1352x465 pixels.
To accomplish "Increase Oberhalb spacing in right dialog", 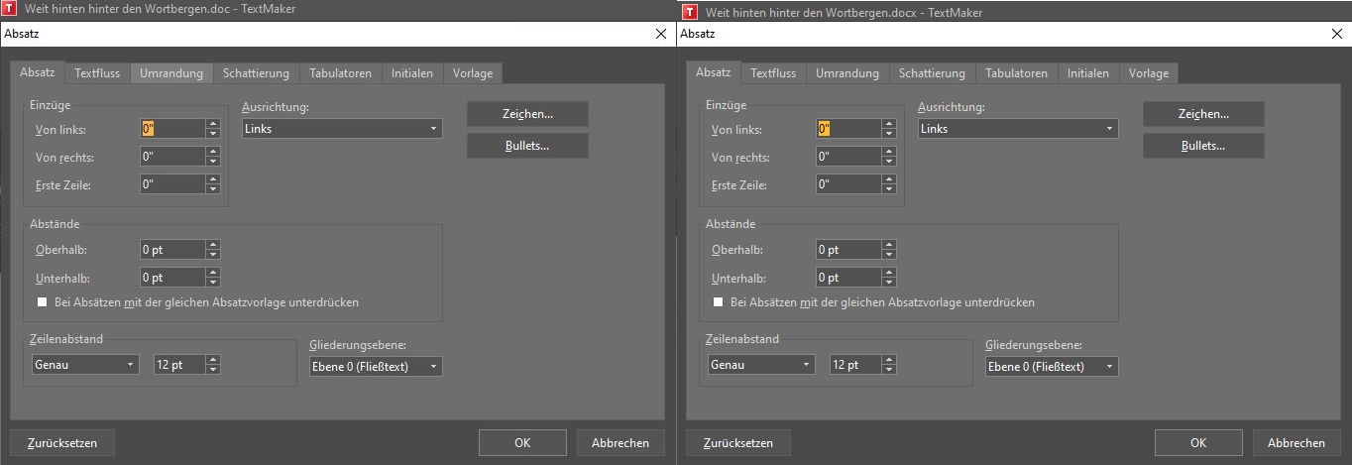I will [x=889, y=246].
